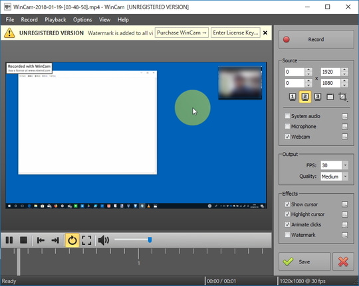
Task: Disable Highlight cursor effect
Action: click(287, 214)
